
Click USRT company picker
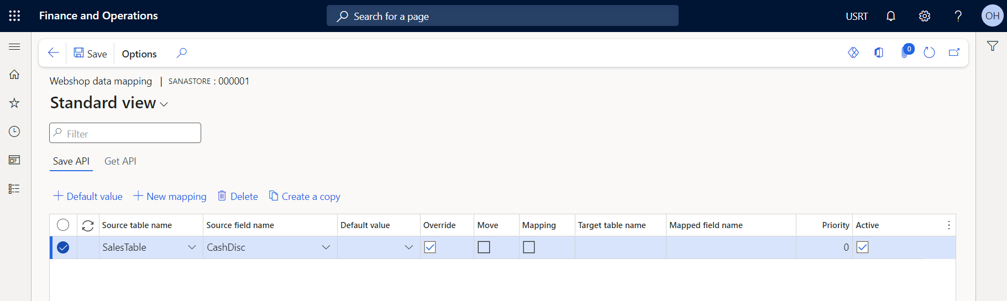857,17
